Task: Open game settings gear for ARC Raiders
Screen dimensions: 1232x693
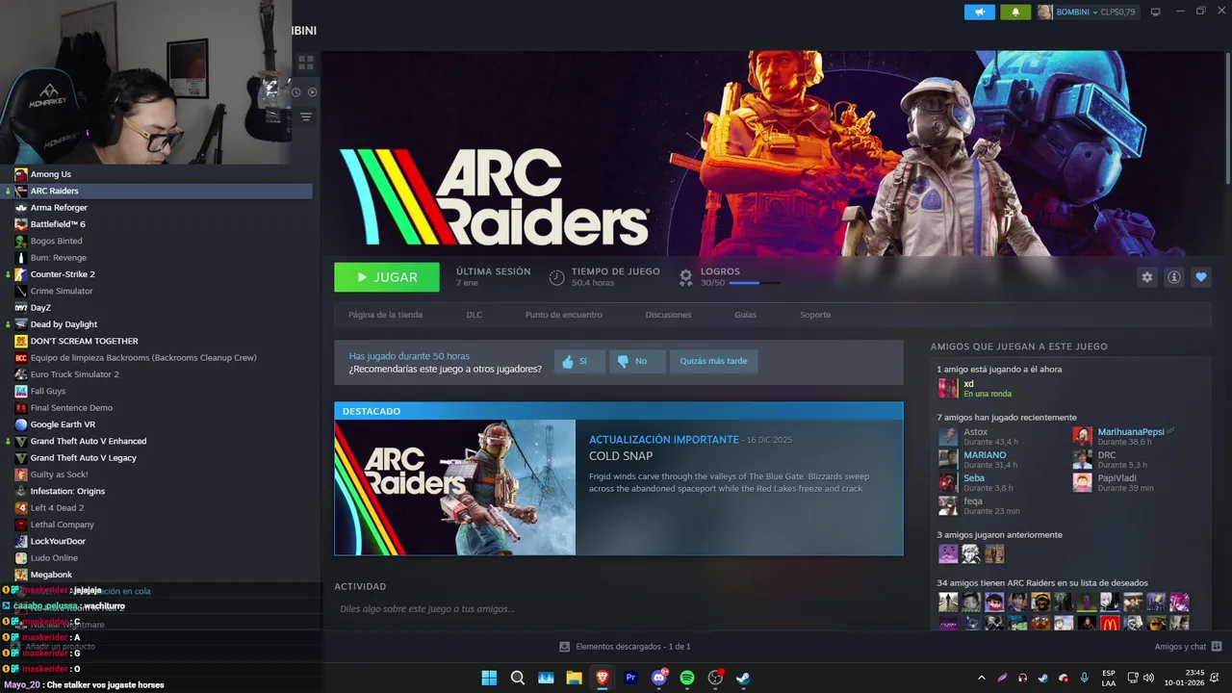Action: 1147,277
